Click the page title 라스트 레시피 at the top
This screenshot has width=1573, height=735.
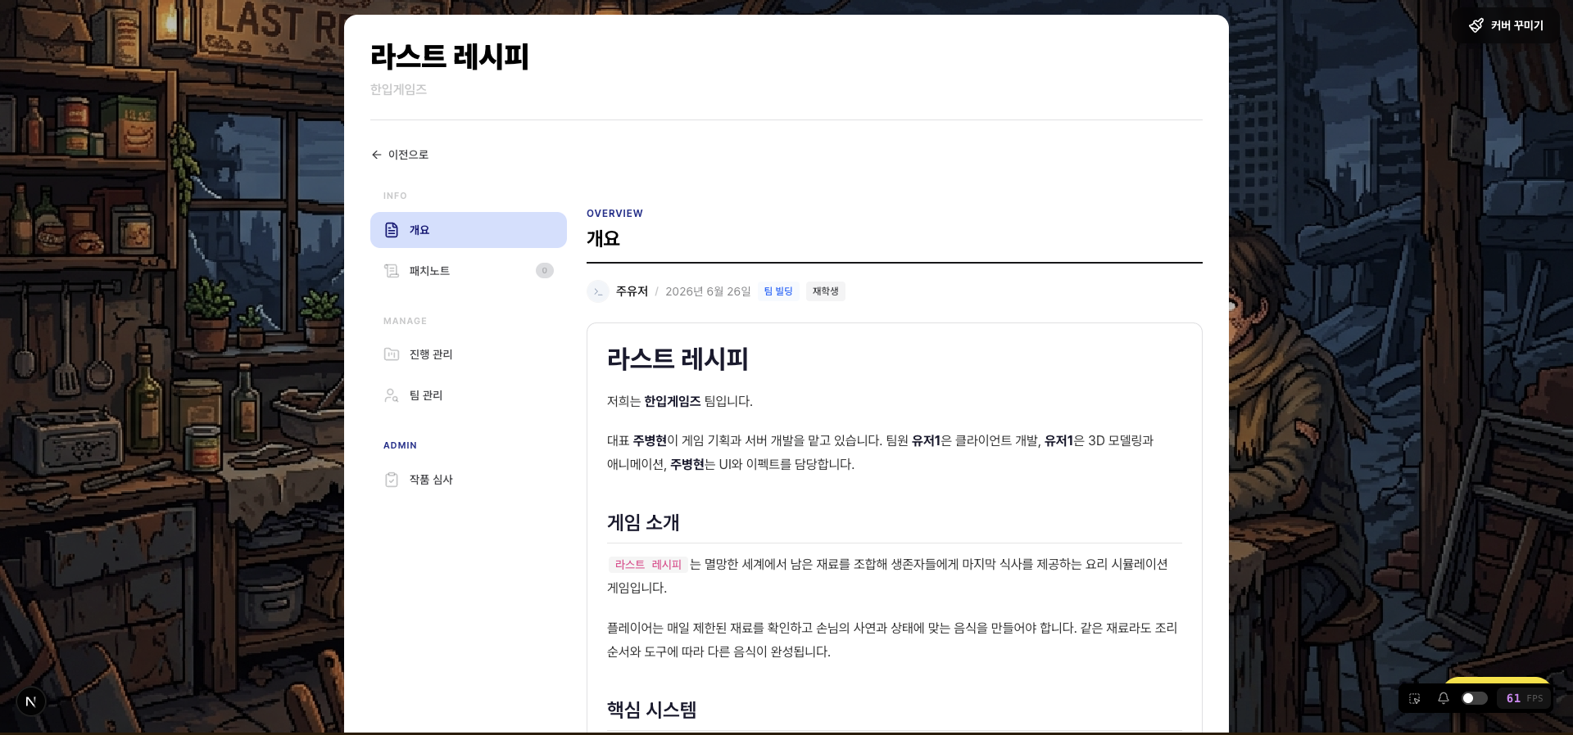tap(450, 56)
